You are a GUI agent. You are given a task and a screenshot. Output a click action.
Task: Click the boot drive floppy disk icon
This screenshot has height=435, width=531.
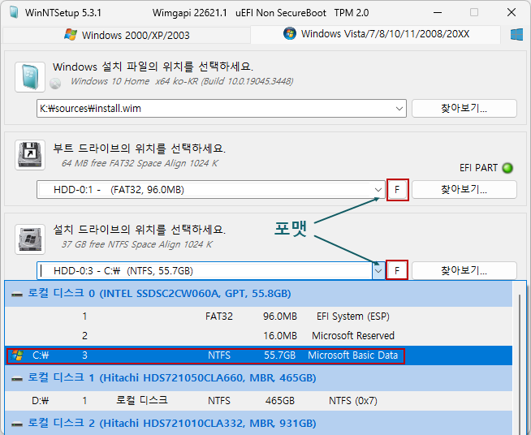pos(30,155)
